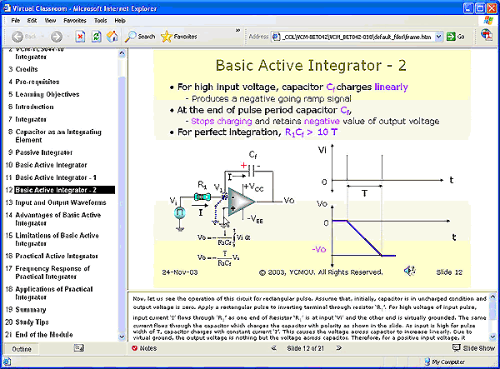Viewport: 500px width, 369px height.
Task: Open the Tools menu
Action: (101, 20)
